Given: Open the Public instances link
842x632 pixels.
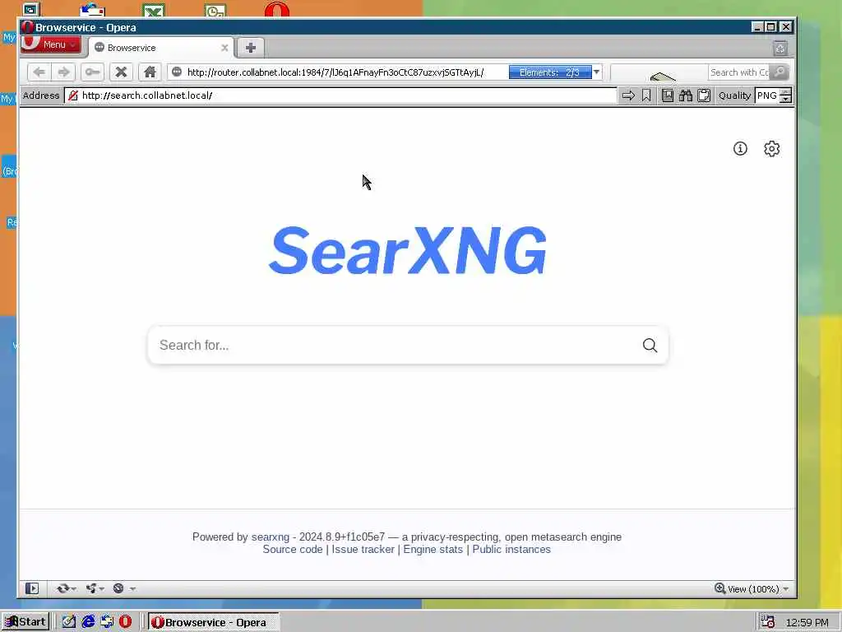Looking at the screenshot, I should [511, 549].
